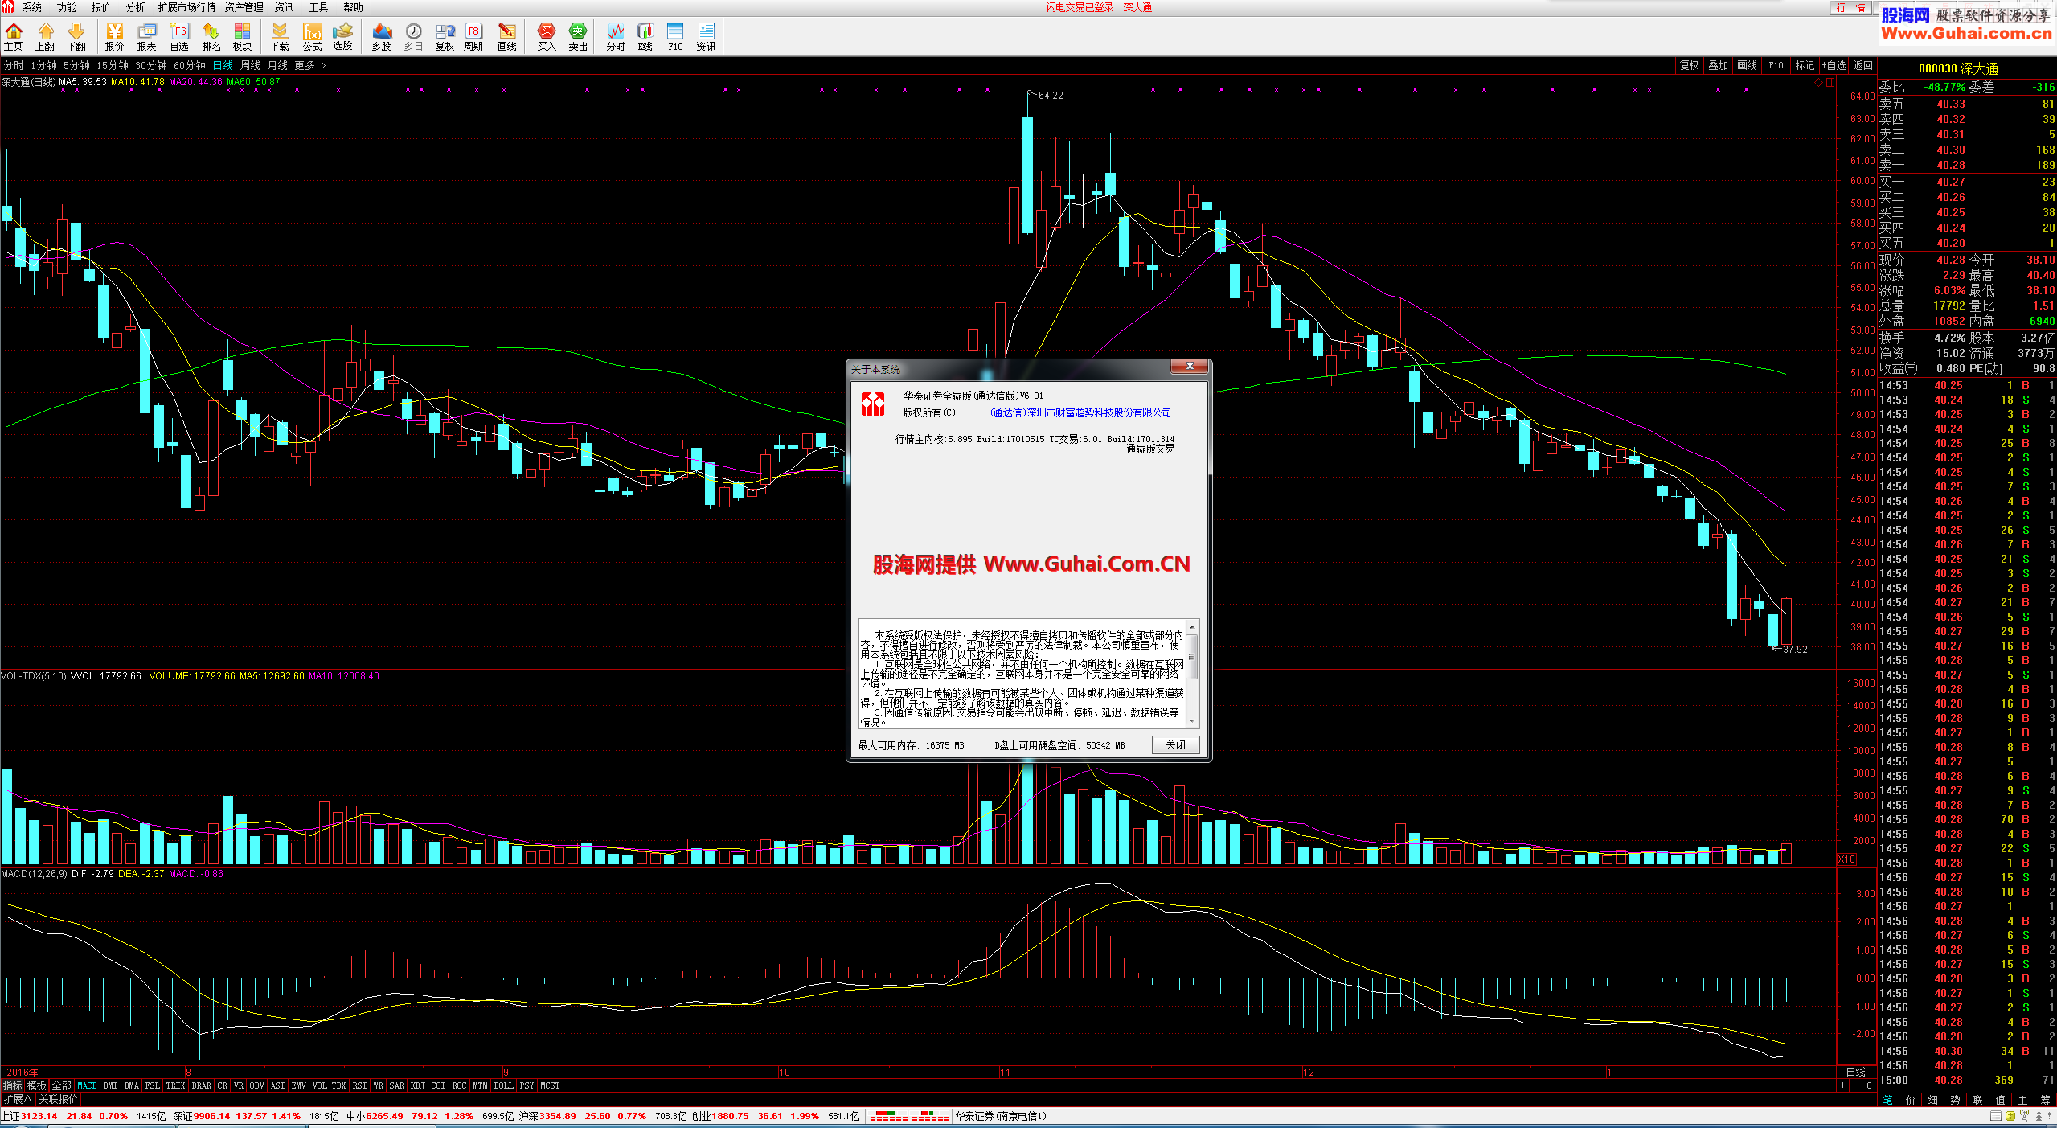Open the 深圳市财富趋势科技 company link
Image resolution: width=2057 pixels, height=1128 pixels.
[1081, 412]
